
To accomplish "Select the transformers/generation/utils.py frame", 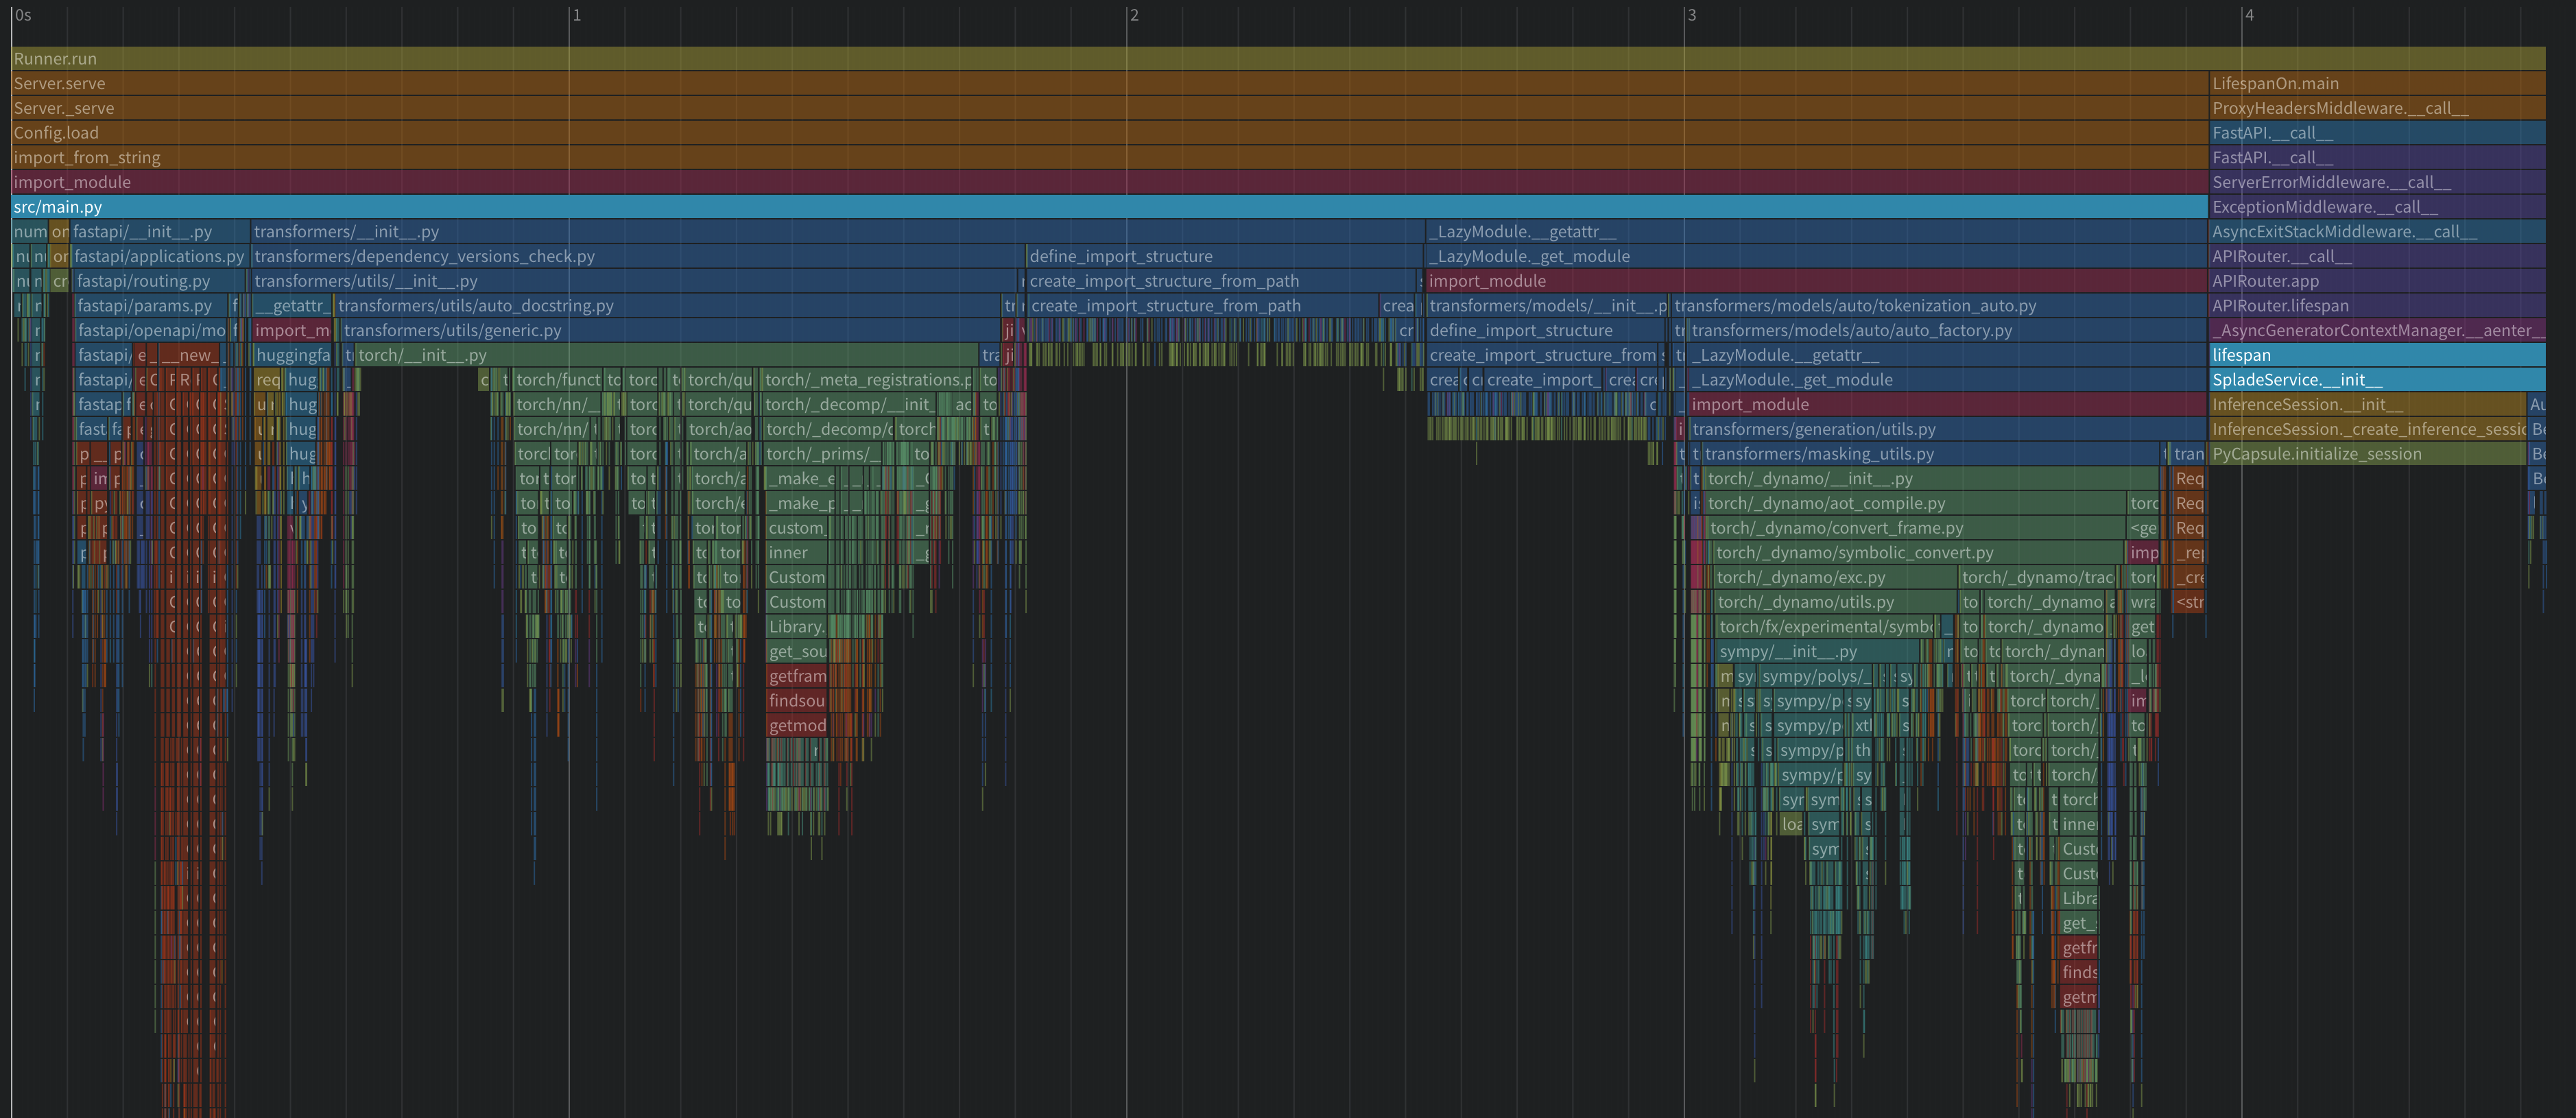I will pyautogui.click(x=1940, y=429).
